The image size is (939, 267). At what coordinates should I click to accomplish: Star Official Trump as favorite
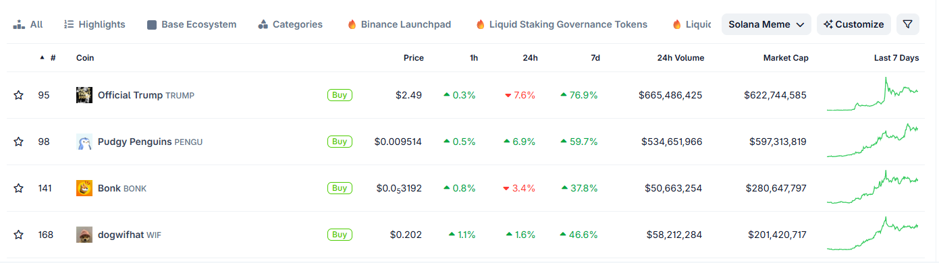pos(18,95)
